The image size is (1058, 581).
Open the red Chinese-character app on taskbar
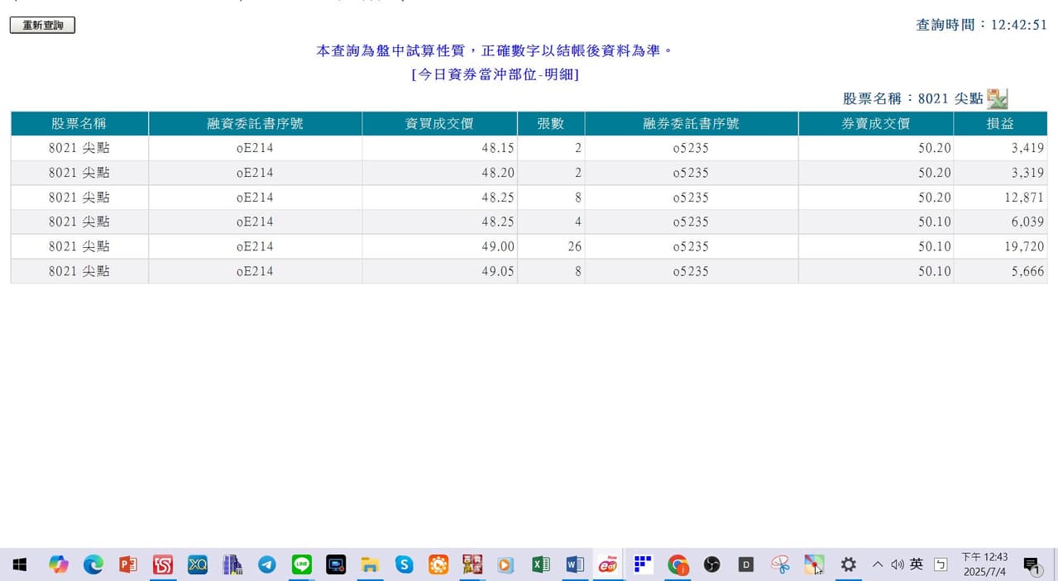(472, 564)
